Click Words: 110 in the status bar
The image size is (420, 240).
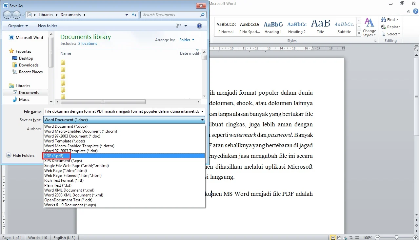coord(38,238)
